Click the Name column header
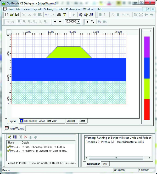The image size is (157, 174). coord(13,143)
